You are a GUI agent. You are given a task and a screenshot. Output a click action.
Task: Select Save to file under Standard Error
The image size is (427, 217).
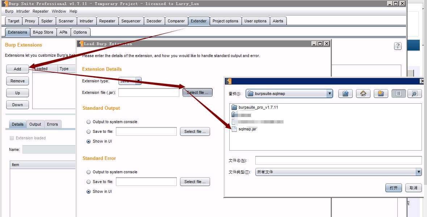click(x=88, y=182)
